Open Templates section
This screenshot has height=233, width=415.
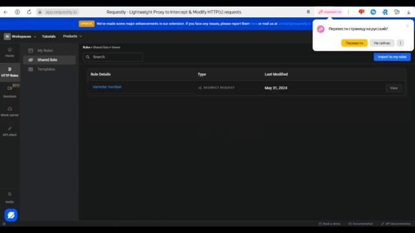click(49, 69)
